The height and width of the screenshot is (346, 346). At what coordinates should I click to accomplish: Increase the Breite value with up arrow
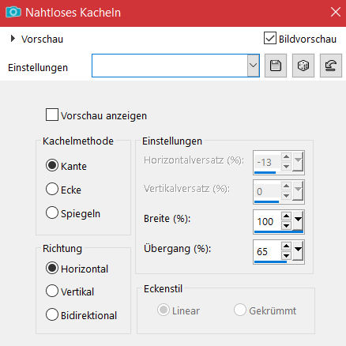(286, 216)
